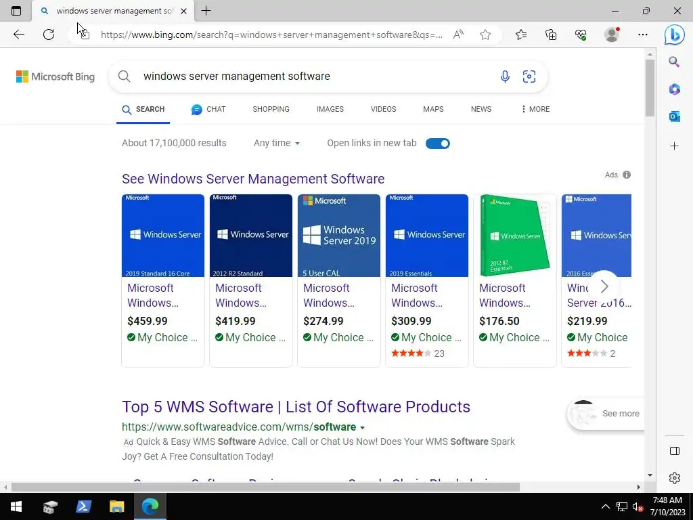Click About 17,100,000 results text

click(x=174, y=144)
